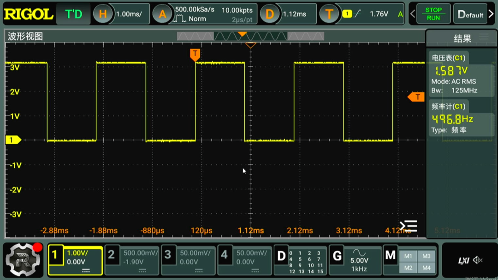
Task: Show previous toolbar items with left chevron
Action: [413, 14]
